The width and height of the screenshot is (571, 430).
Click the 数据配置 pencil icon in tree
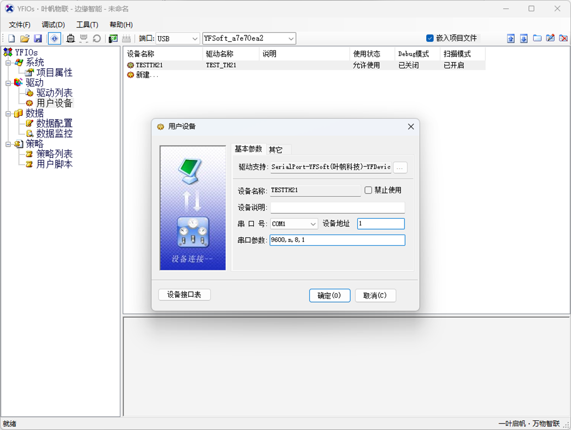click(29, 123)
